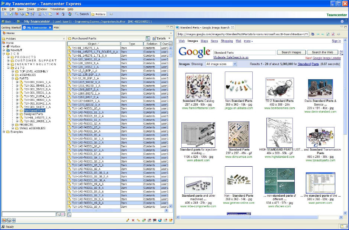Viewport: 349px width, 230px height.
Task: Click the yellow link chain icon at bottom
Action: click(x=138, y=220)
